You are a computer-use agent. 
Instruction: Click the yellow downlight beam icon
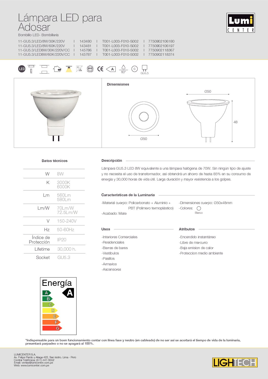pos(69,69)
